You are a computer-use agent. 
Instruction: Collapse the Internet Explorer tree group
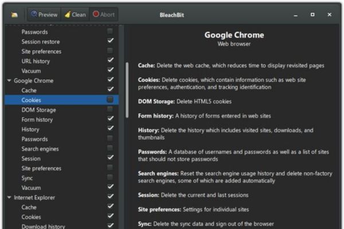9,198
